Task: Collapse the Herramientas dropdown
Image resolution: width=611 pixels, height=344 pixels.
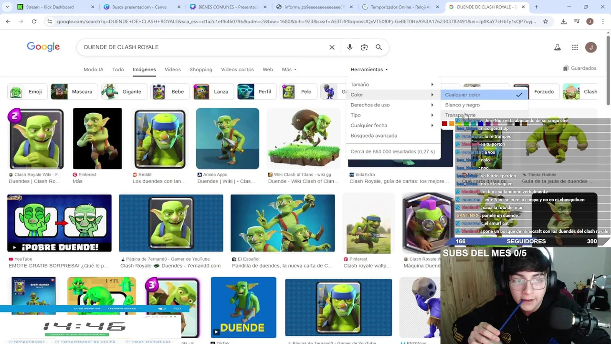Action: 369,70
